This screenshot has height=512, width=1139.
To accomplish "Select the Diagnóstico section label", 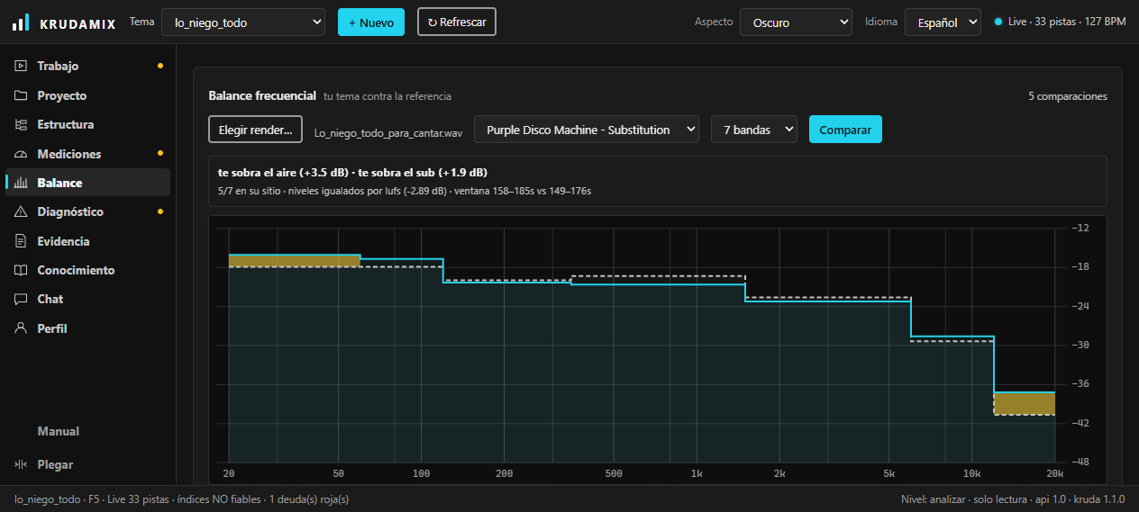I will point(70,211).
